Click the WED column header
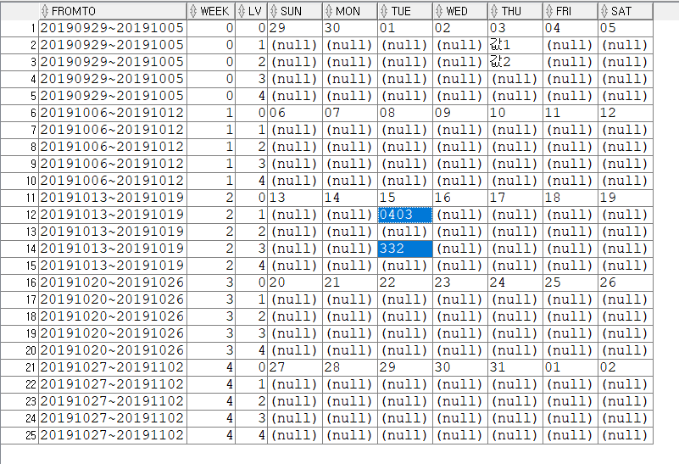The height and width of the screenshot is (464, 679). tap(460, 11)
